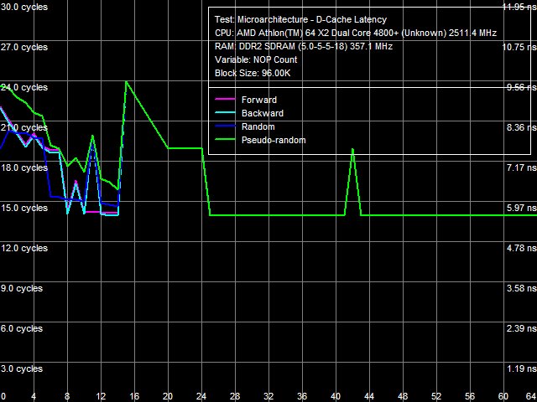This screenshot has width=537, height=402.
Task: Click the cyan Backward legend line swatch
Action: [x=225, y=114]
